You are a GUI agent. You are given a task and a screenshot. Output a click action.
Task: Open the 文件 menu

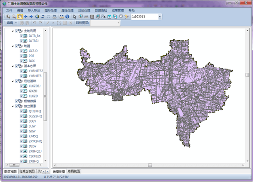click(9, 11)
